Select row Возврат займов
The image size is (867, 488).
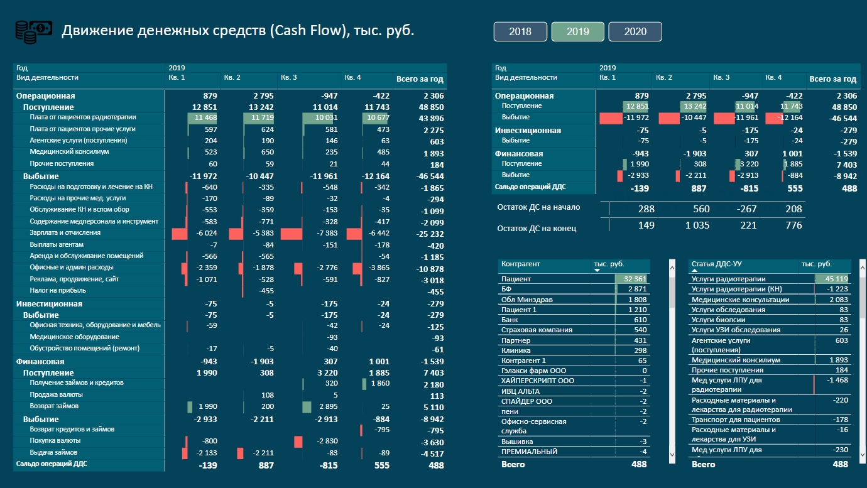229,406
